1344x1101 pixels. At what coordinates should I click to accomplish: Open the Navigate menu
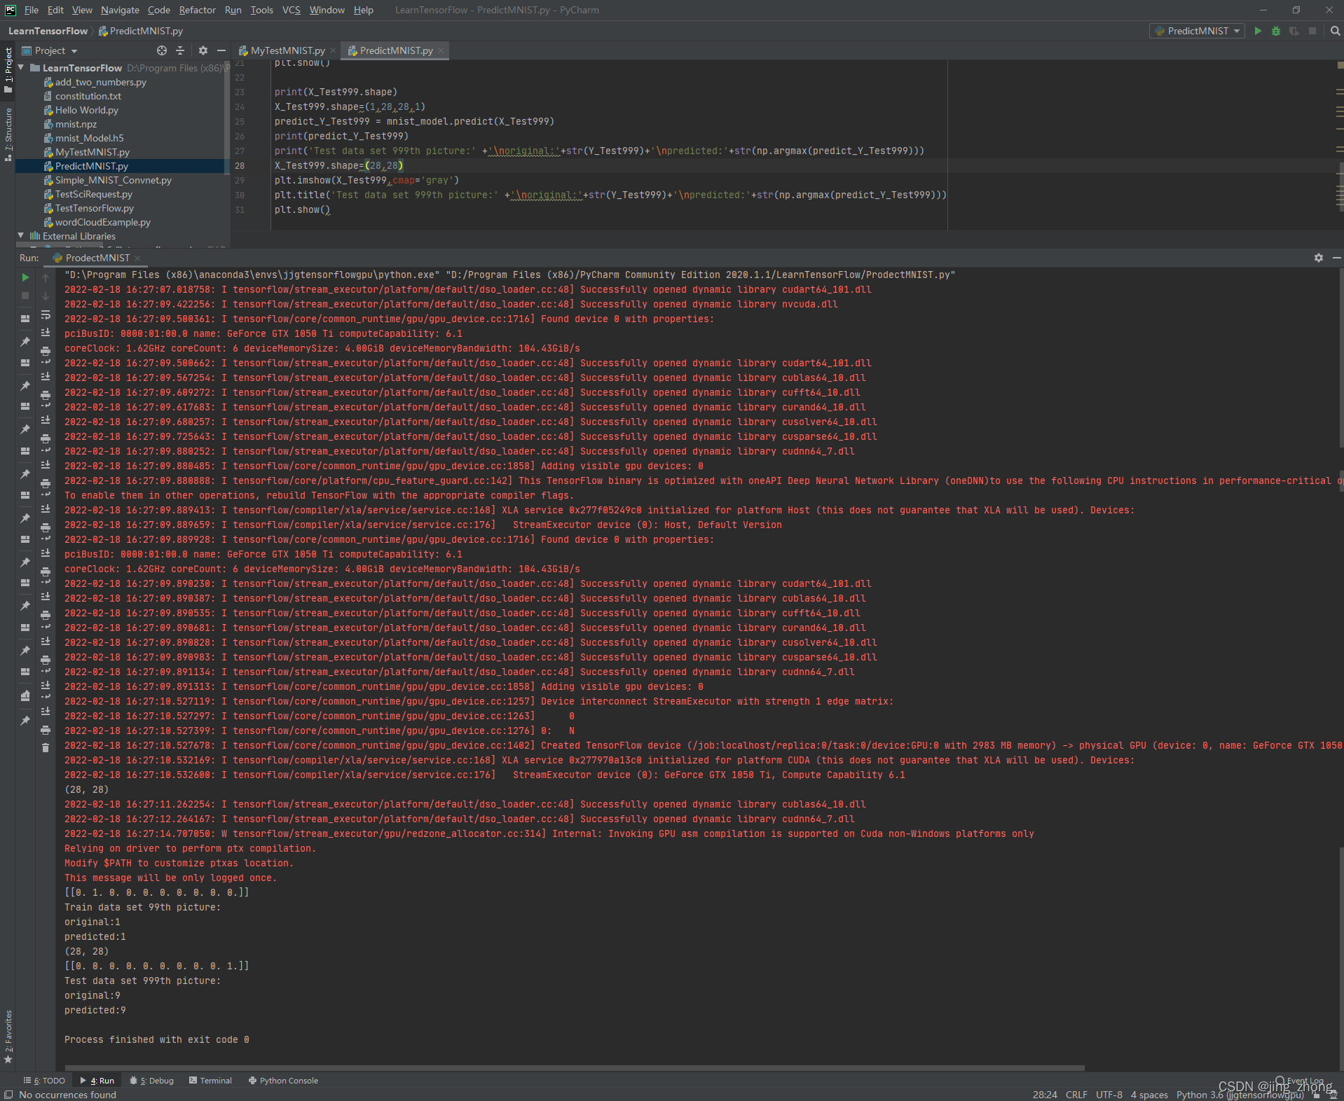pos(120,10)
